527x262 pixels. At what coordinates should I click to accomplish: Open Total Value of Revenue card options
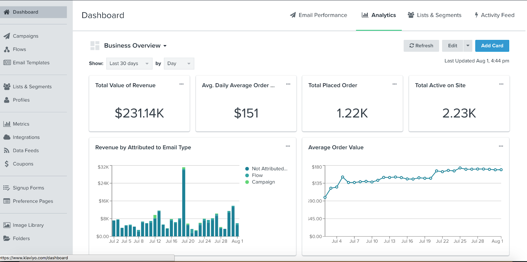[x=181, y=84]
